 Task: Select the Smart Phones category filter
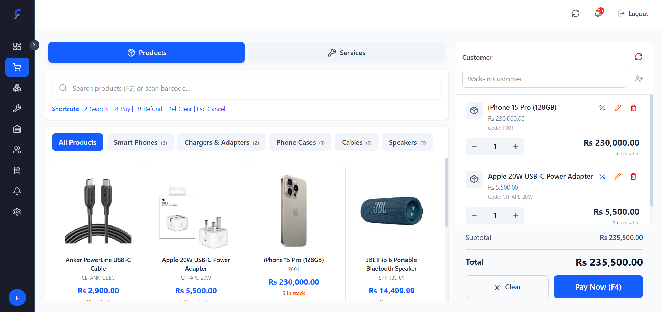[140, 142]
